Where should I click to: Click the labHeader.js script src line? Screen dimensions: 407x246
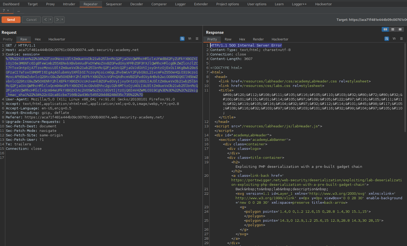click(x=268, y=126)
